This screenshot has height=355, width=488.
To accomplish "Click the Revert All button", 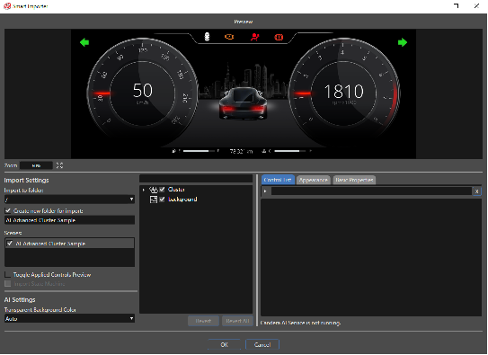I will pyautogui.click(x=237, y=321).
